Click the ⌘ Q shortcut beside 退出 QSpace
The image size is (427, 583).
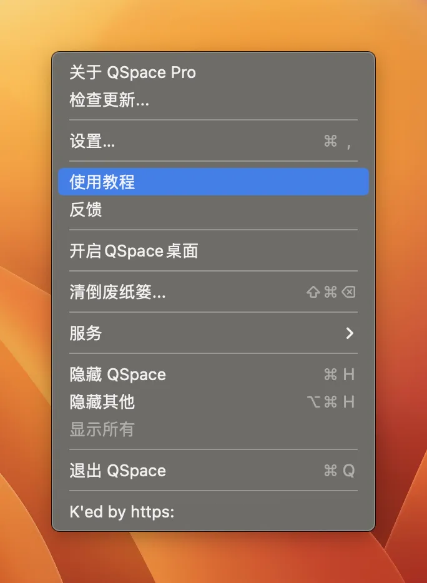tap(339, 471)
